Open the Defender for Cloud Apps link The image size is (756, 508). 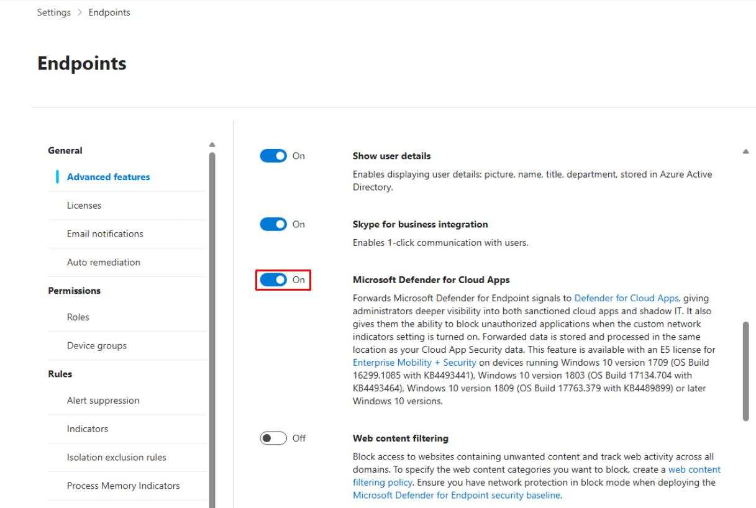pos(626,298)
